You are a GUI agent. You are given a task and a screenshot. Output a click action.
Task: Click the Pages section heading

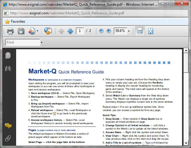tap(32, 130)
